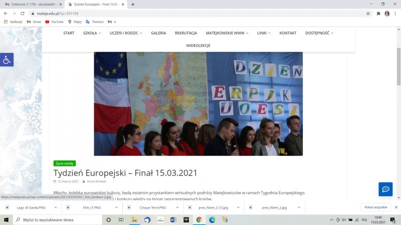Click the Pokaż wszystkie downloads button

tap(375, 207)
